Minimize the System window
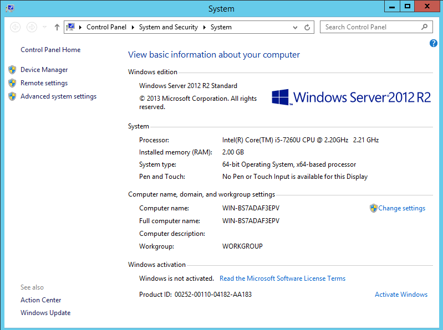The height and width of the screenshot is (330, 443). coord(392,7)
